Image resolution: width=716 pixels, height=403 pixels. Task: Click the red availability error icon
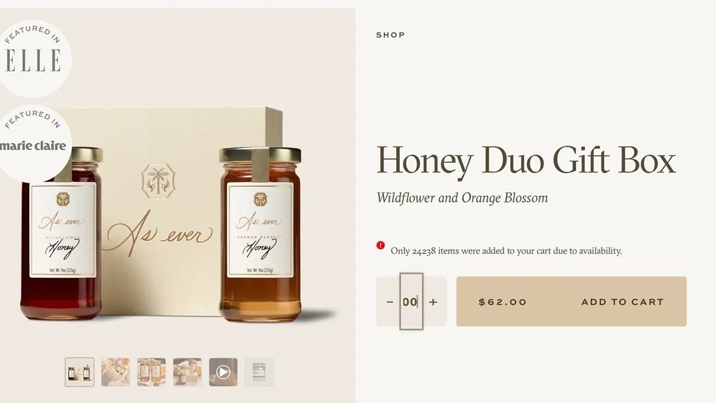click(381, 245)
